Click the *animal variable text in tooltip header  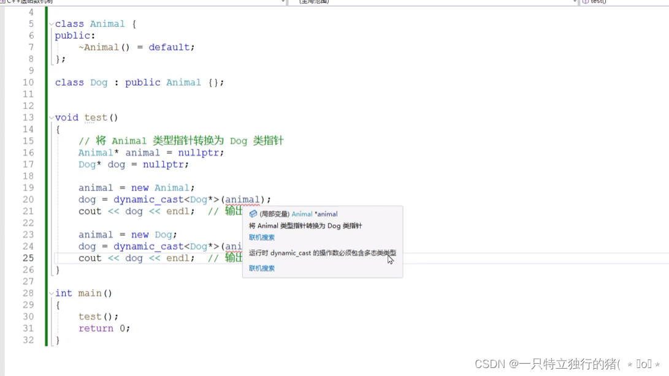326,214
